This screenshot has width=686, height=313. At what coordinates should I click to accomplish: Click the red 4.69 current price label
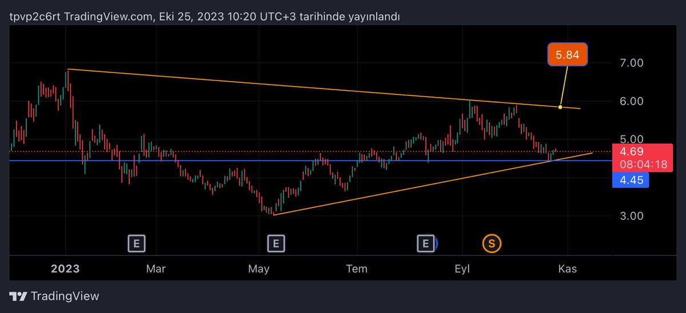click(631, 151)
